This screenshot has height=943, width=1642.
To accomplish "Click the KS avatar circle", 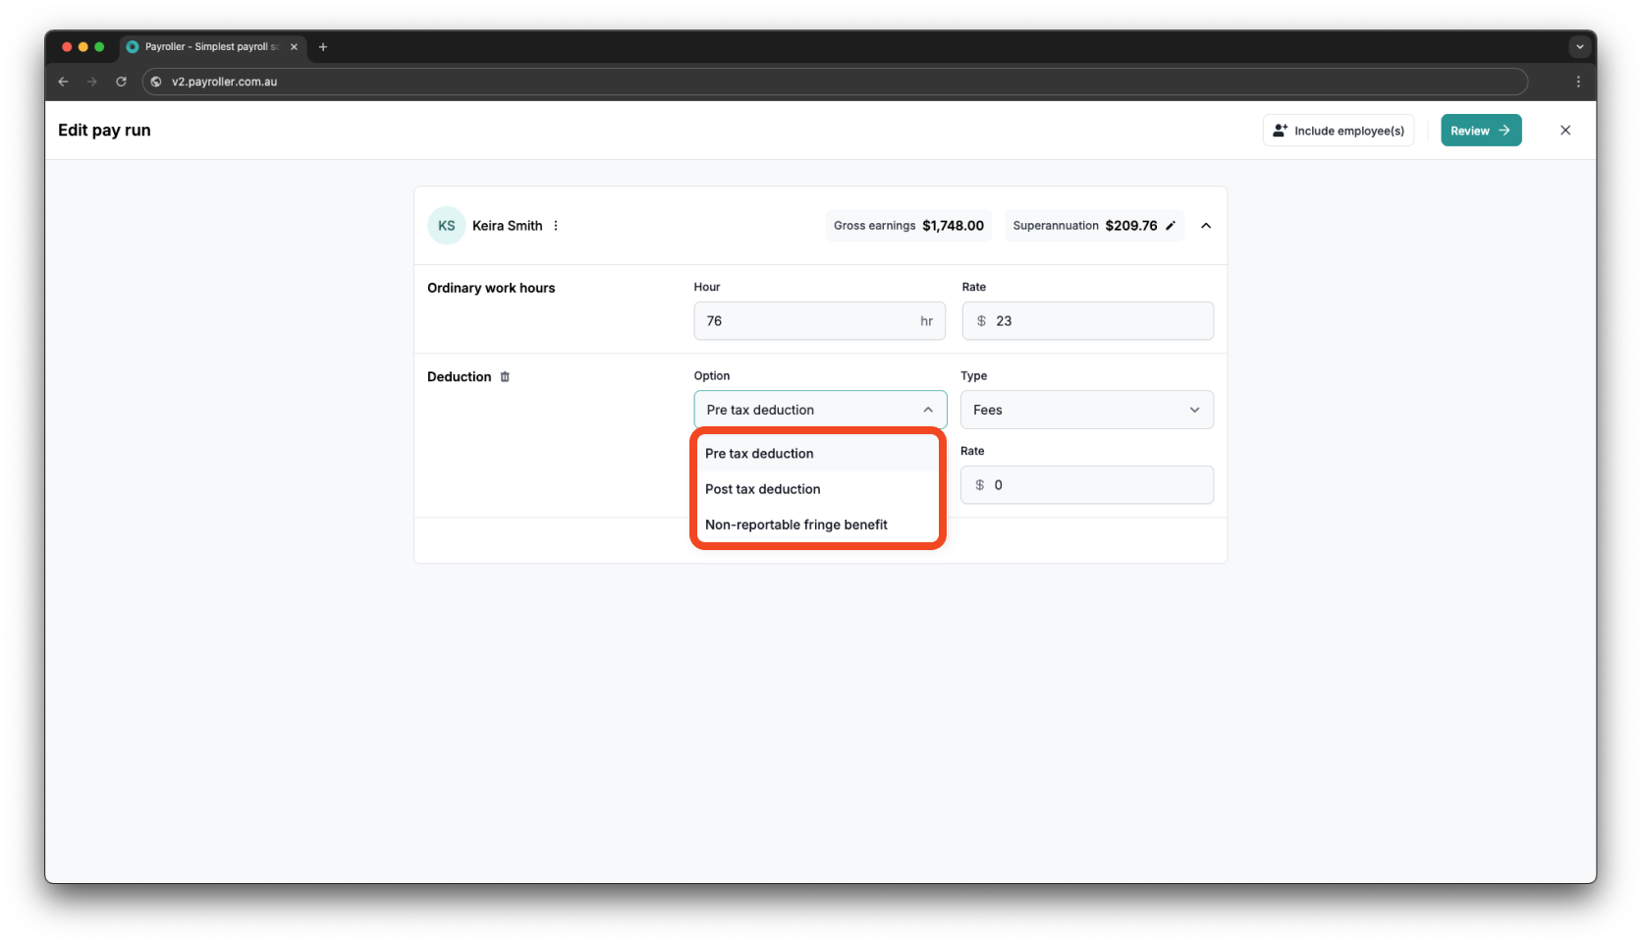I will [446, 225].
